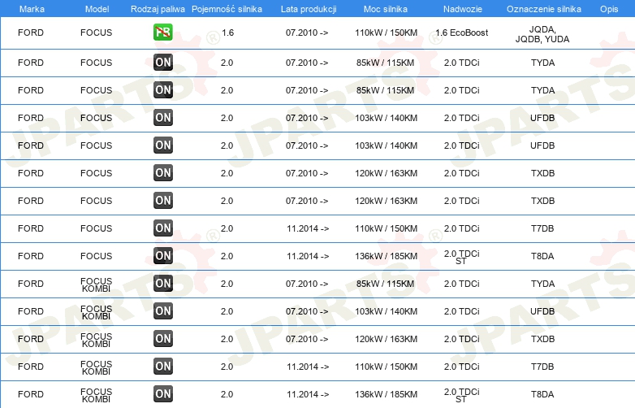Click ON diesel icon in FOCUS T8DA row
The image size is (635, 408).
coord(163,256)
